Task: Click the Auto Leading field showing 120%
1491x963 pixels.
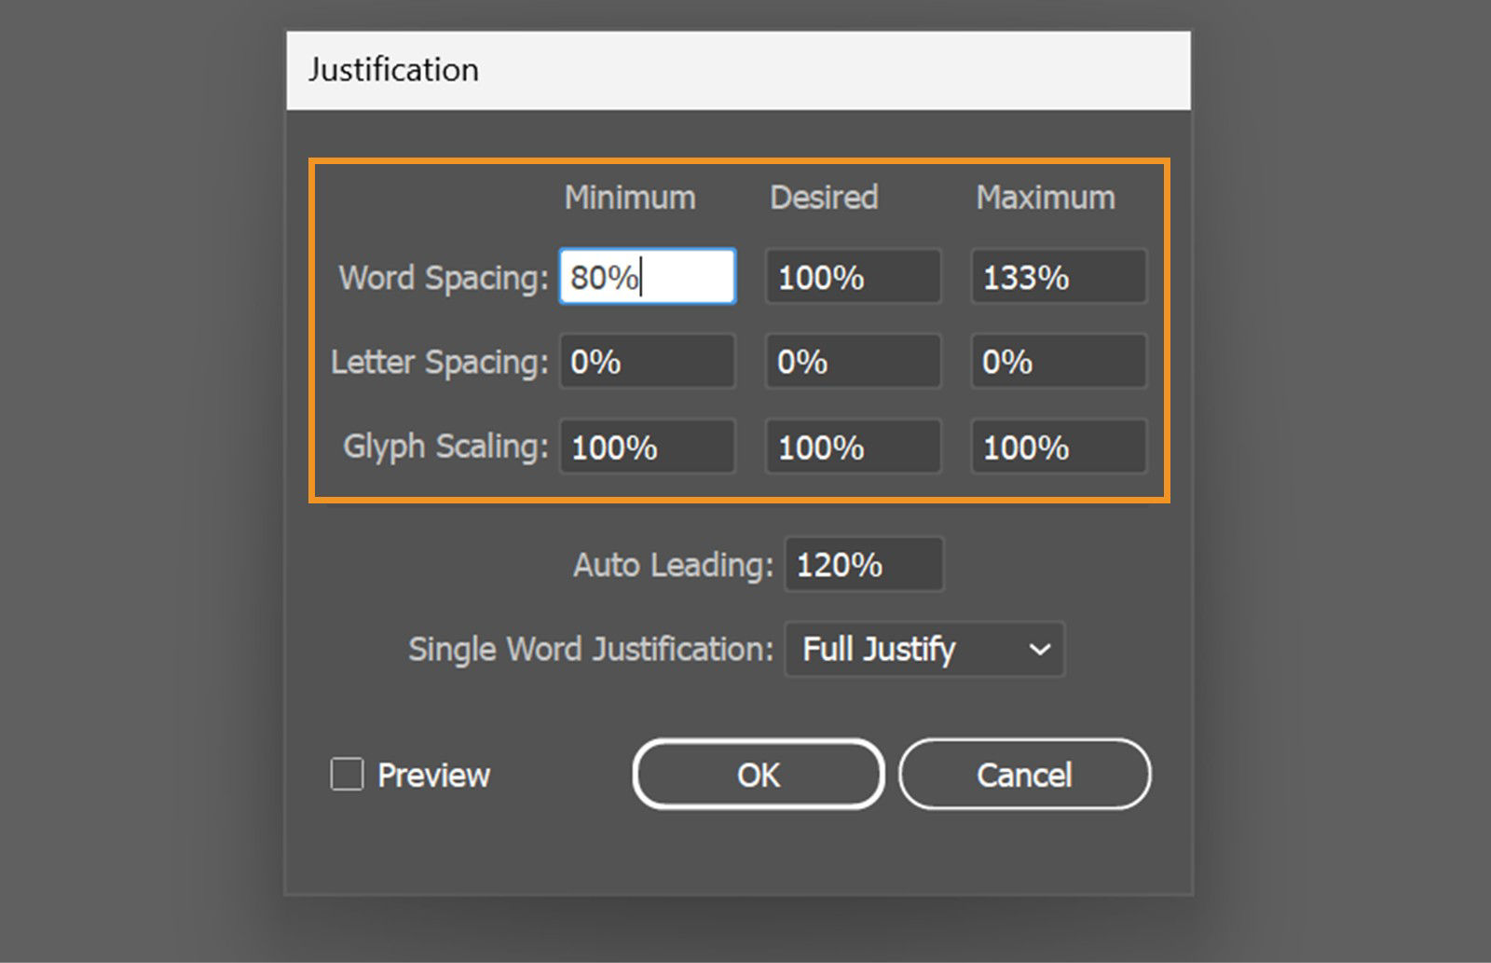Action: point(863,564)
